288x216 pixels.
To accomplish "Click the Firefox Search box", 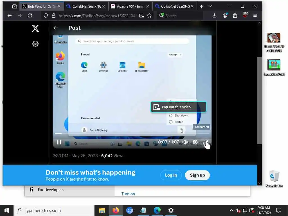I will click(180, 16).
